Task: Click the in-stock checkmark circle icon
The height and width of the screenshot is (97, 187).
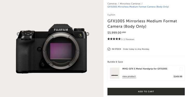Action: 109,49
